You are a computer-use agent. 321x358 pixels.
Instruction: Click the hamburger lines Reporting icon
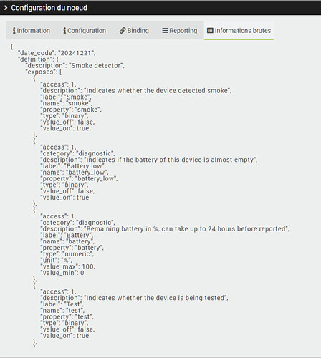(165, 31)
